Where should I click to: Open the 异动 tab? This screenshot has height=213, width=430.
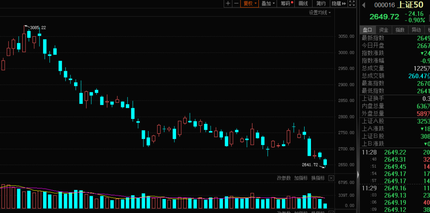point(416,30)
